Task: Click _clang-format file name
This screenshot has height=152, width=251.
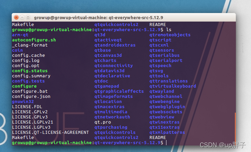Action: click(x=30, y=45)
